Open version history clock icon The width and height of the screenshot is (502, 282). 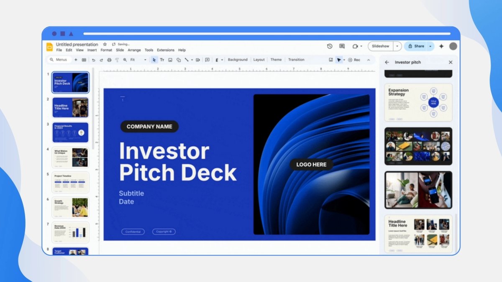[330, 46]
